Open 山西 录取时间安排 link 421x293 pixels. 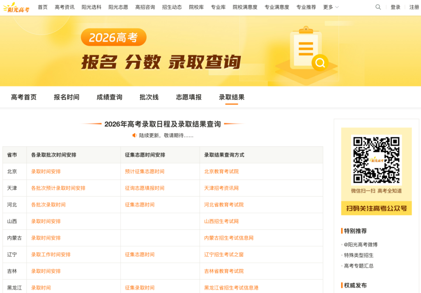point(46,221)
